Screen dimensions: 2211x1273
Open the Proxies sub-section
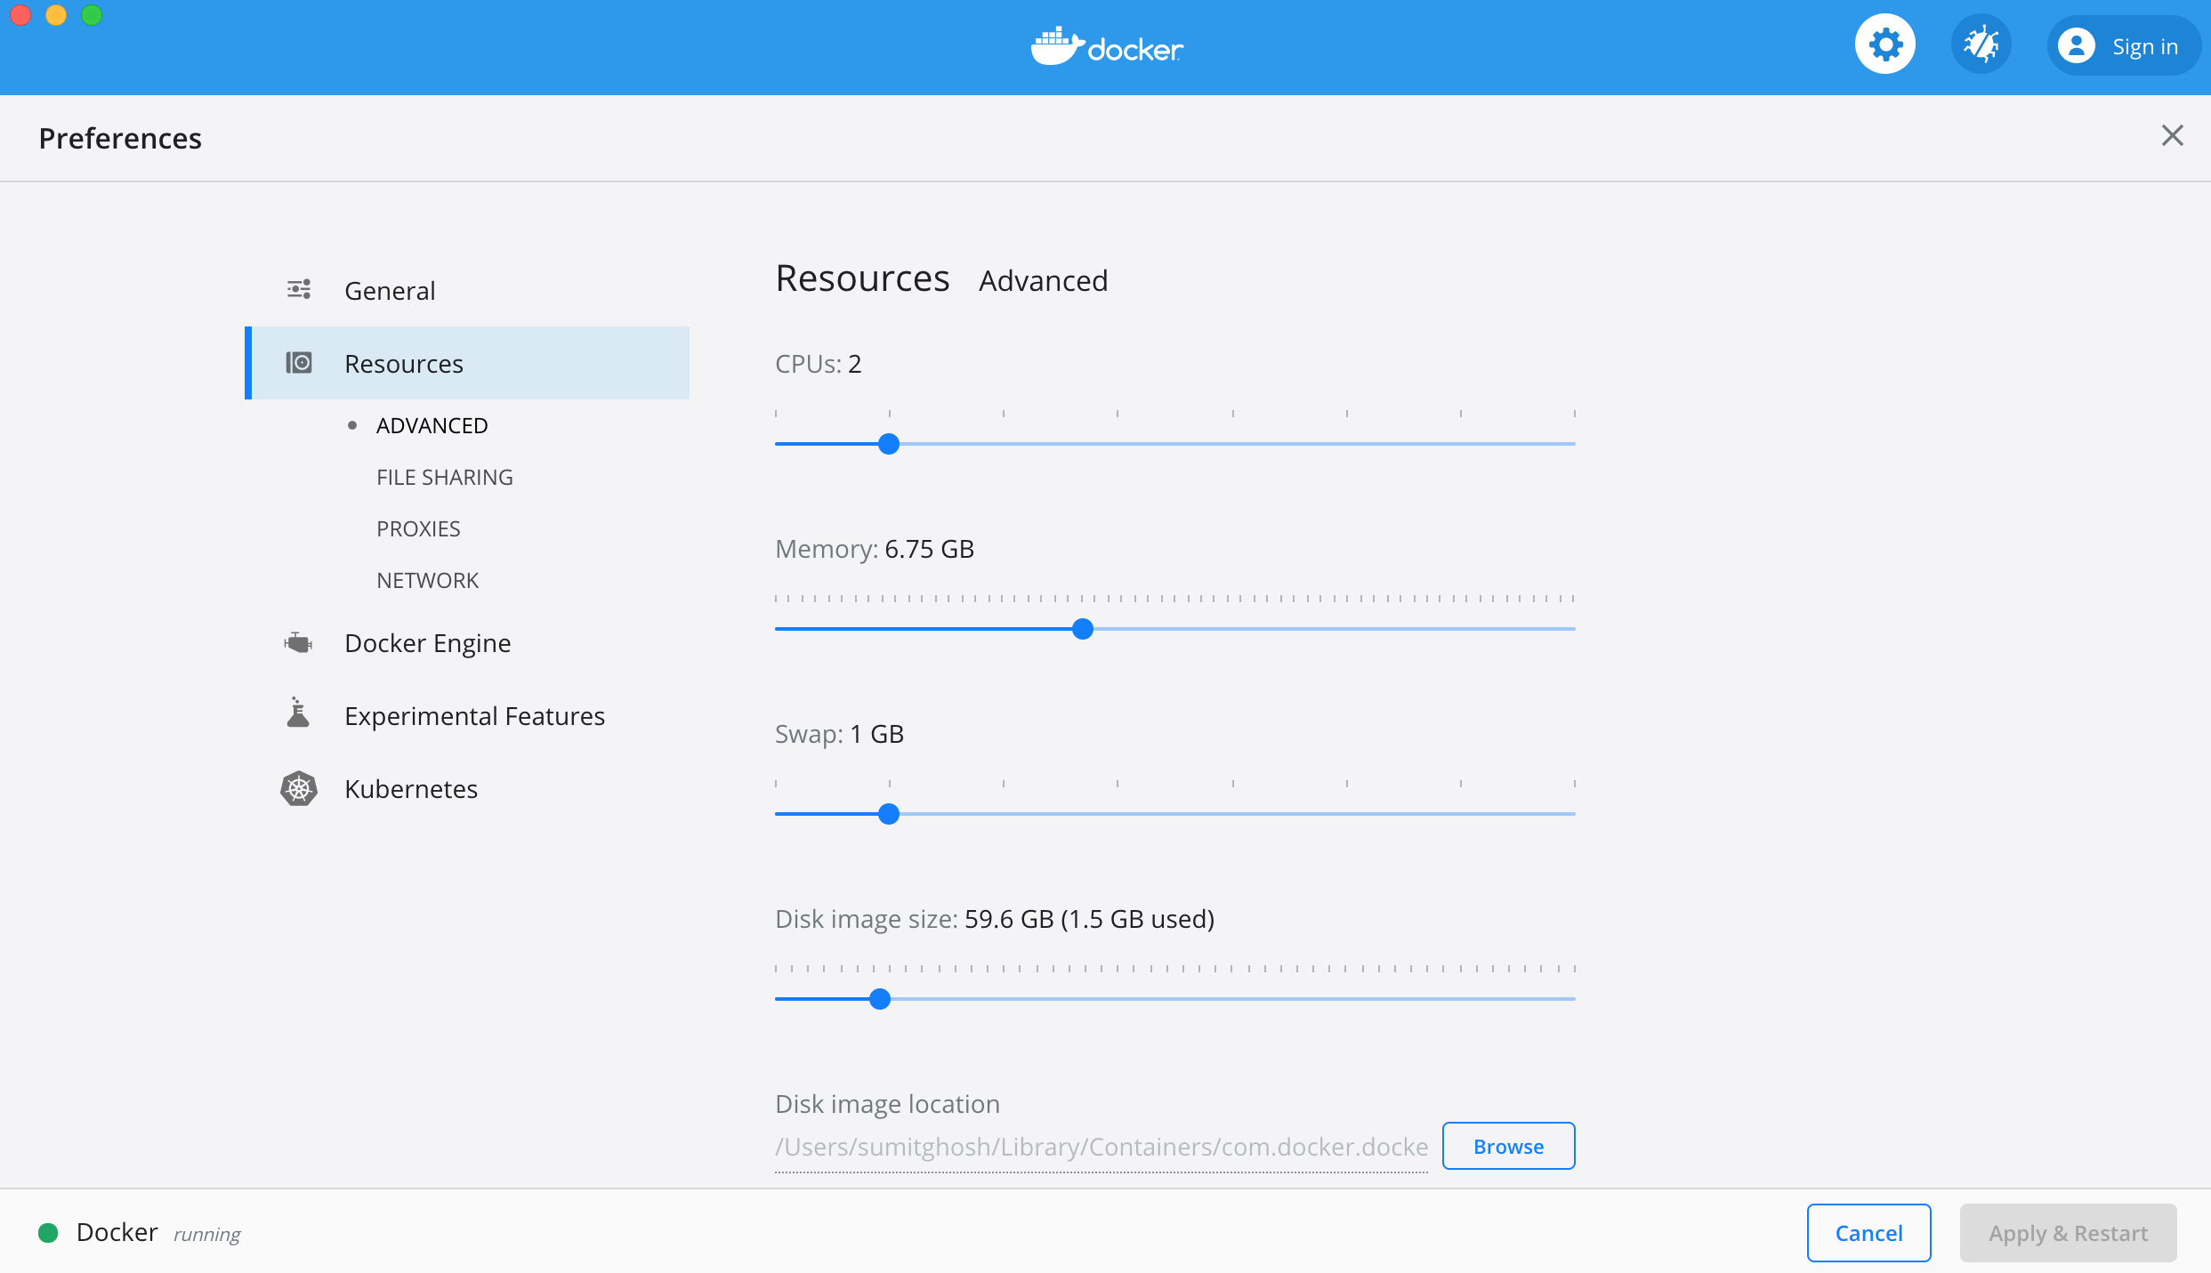[418, 529]
